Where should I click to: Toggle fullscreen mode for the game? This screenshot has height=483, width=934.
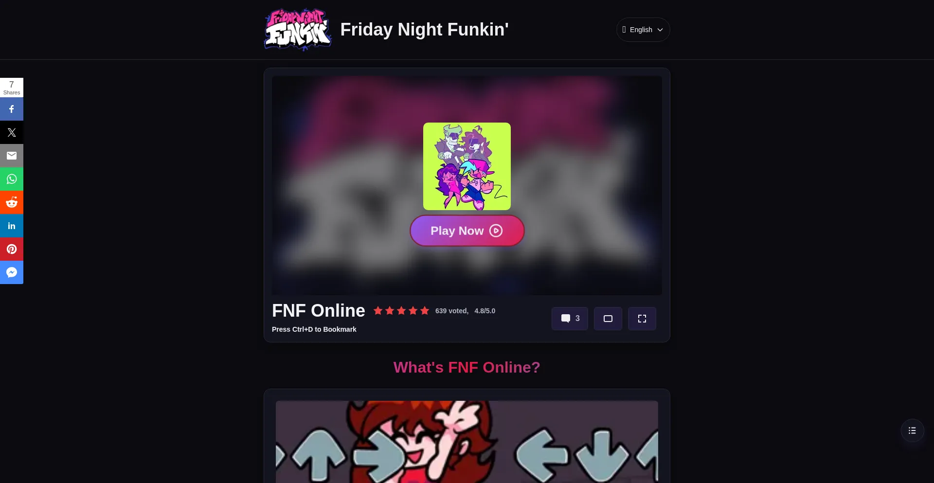(642, 319)
